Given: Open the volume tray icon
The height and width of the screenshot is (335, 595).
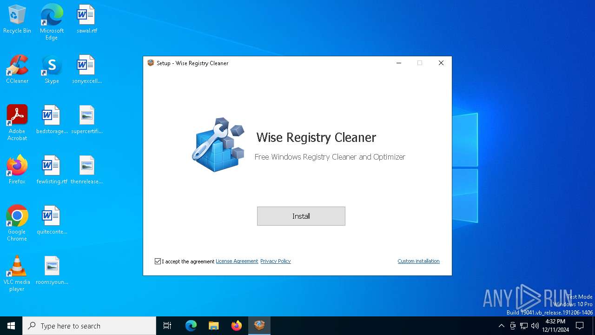Looking at the screenshot, I should click(535, 326).
